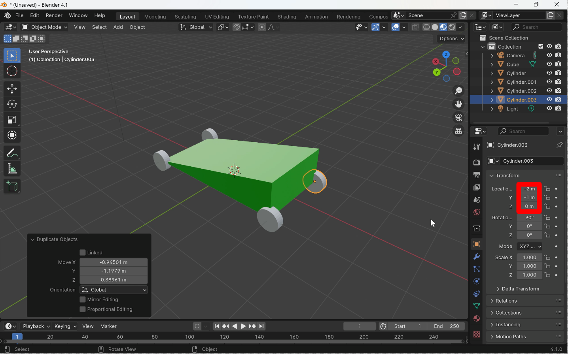Hide Cube in viewport via eye icon
The height and width of the screenshot is (354, 568).
point(549,64)
